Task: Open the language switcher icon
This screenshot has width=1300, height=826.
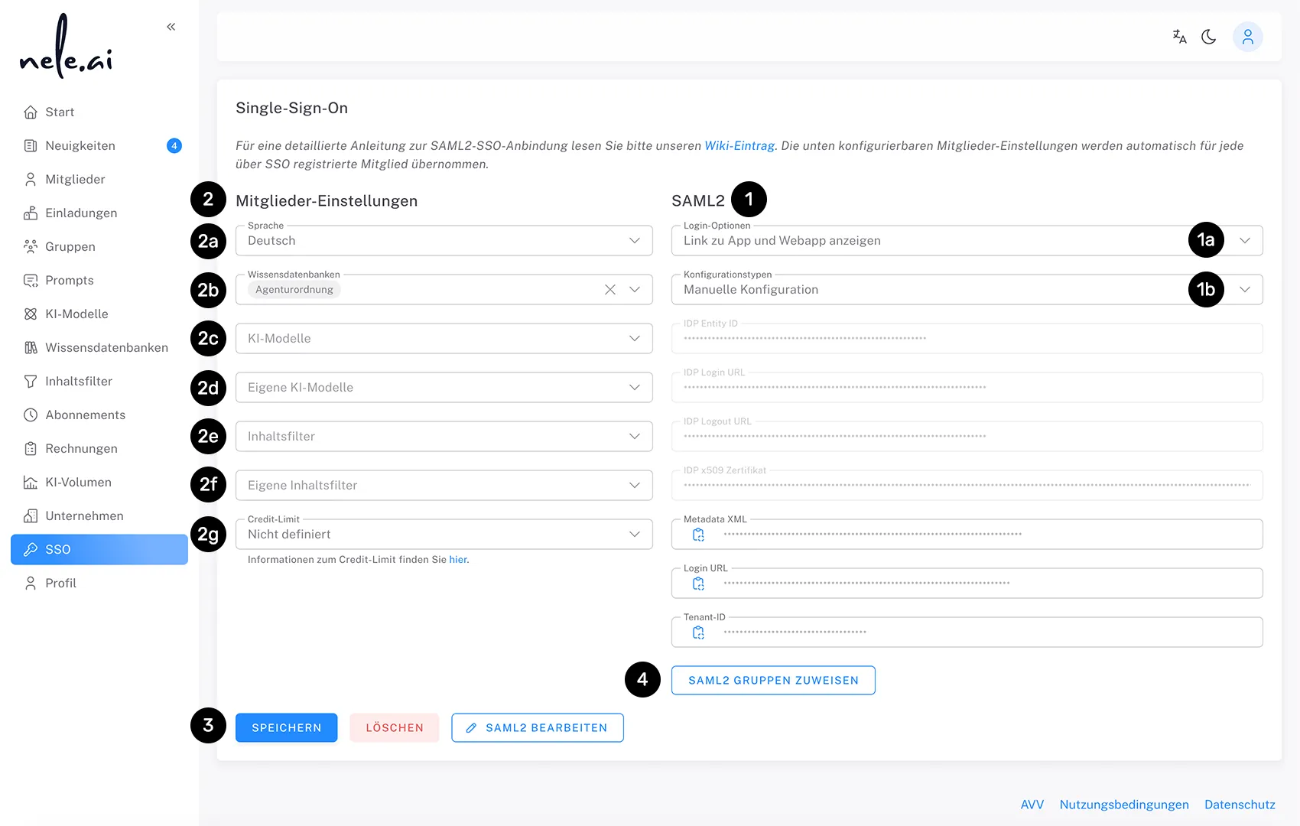Action: (1179, 36)
